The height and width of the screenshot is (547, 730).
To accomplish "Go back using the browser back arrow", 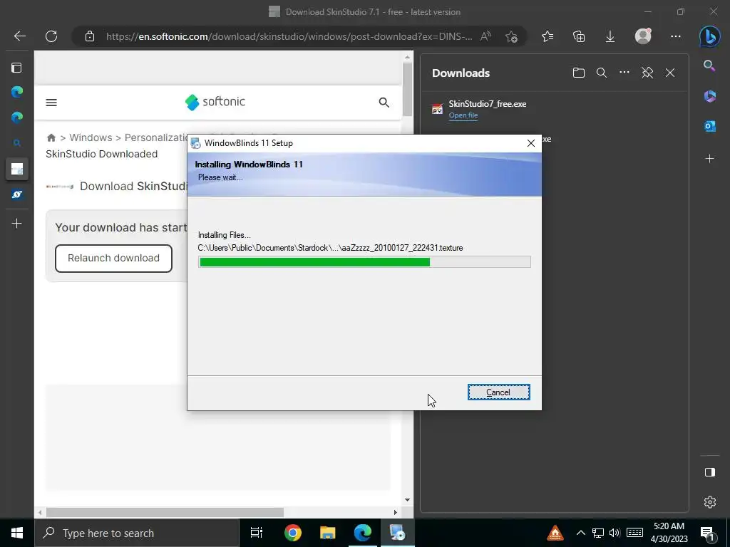I will click(x=19, y=36).
